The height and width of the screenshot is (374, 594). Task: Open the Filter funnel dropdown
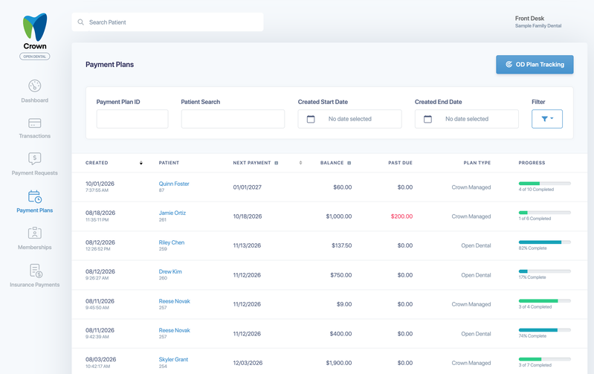547,119
